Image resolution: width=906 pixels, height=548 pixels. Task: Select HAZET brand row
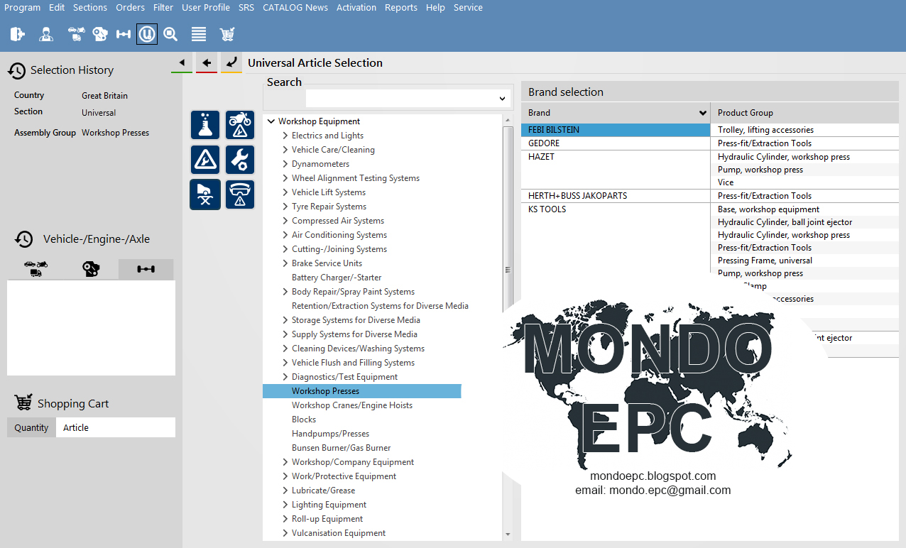tap(616, 157)
